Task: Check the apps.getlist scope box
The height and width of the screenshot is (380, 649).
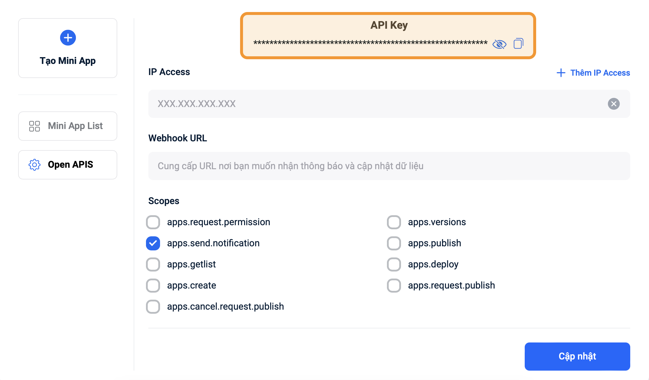Action: 153,264
